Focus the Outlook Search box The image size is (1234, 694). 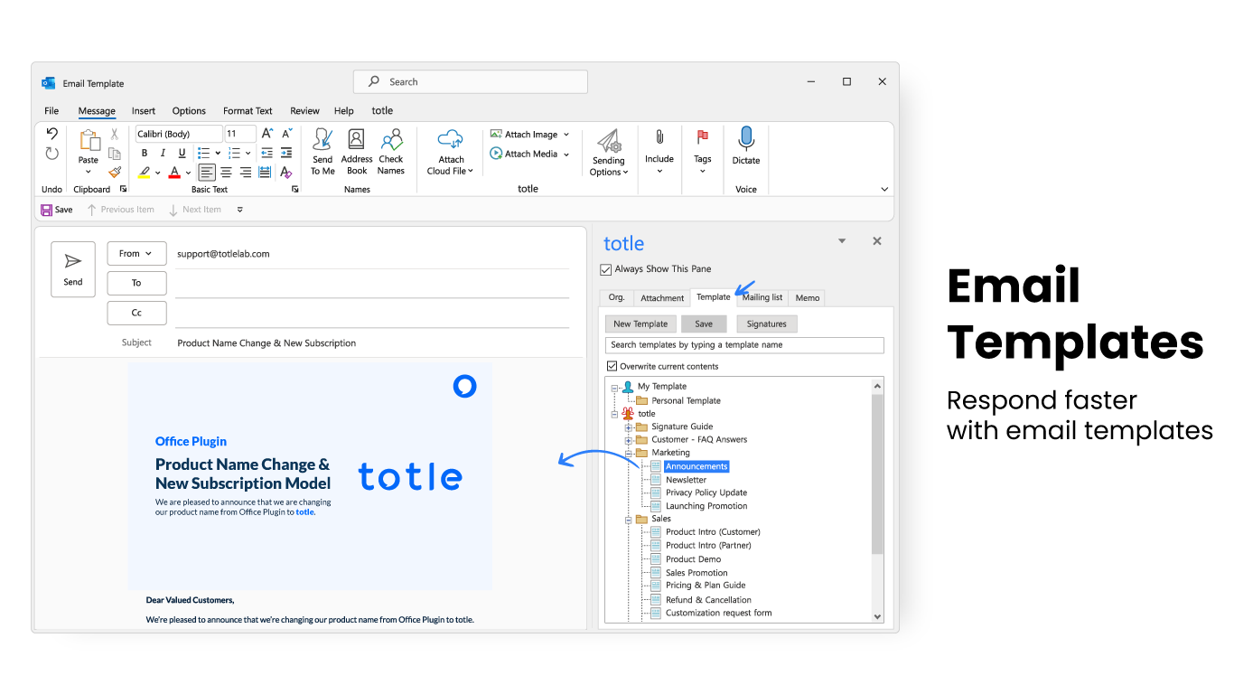click(x=470, y=81)
